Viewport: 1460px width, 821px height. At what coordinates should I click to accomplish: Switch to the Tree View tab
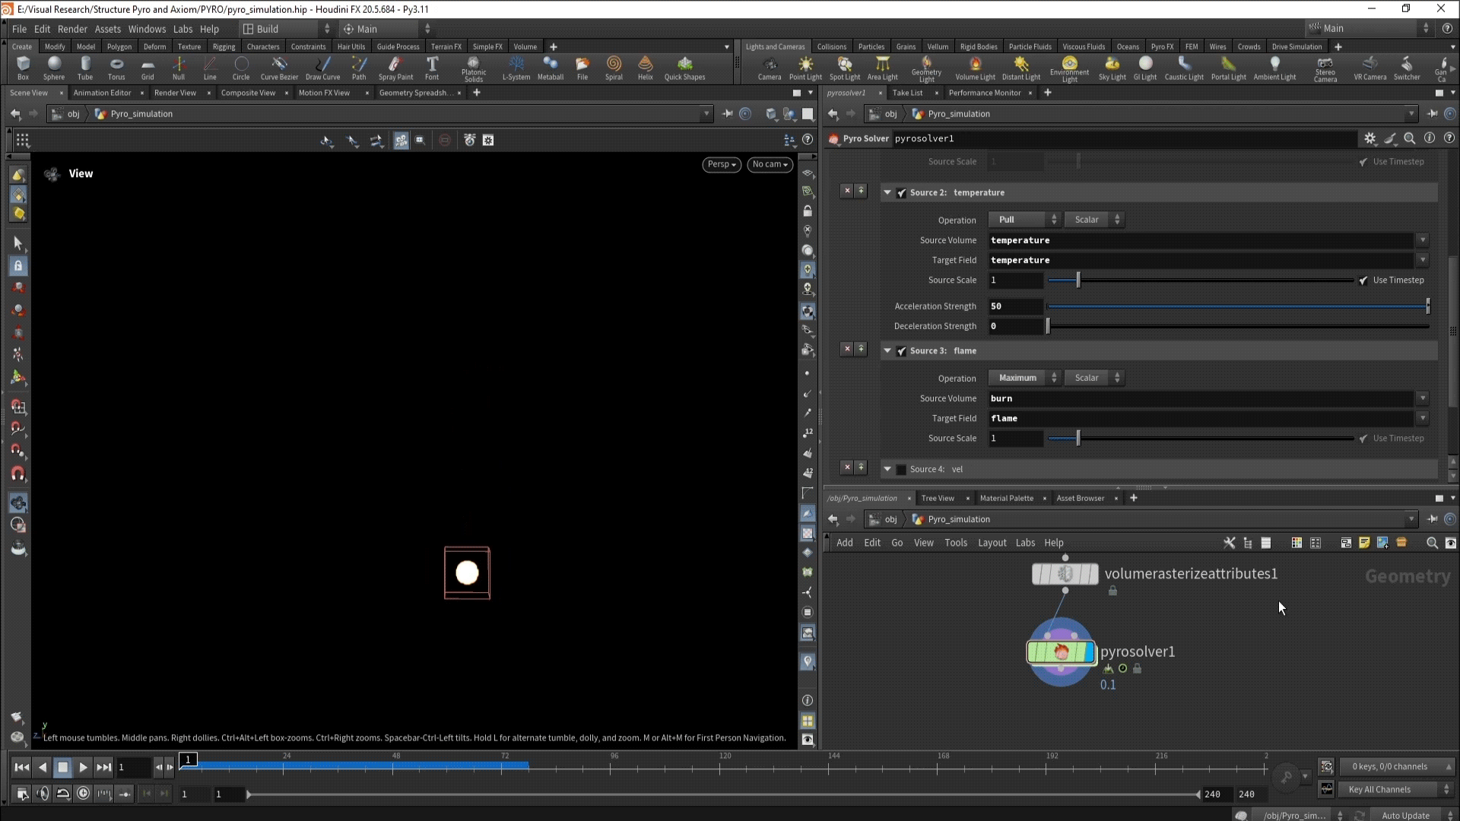point(937,499)
